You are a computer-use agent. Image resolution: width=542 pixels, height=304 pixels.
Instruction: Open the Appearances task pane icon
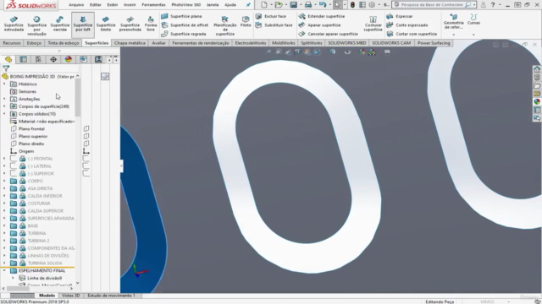click(x=537, y=101)
